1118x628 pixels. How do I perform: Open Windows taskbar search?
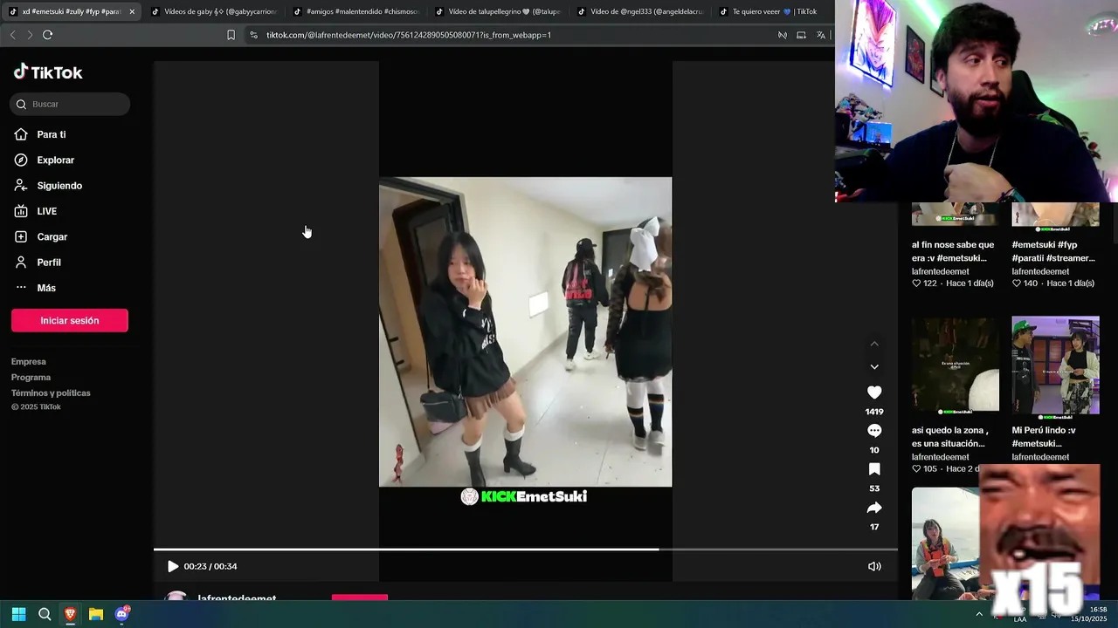45,614
